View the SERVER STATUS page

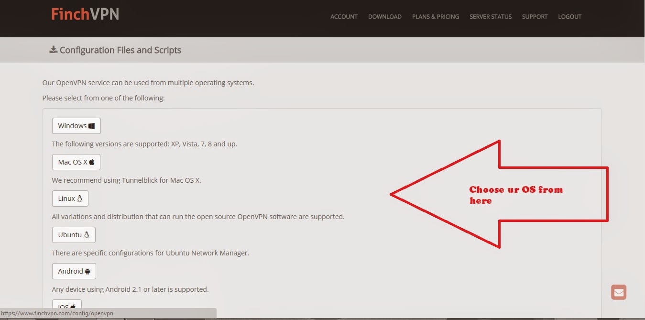click(x=491, y=17)
